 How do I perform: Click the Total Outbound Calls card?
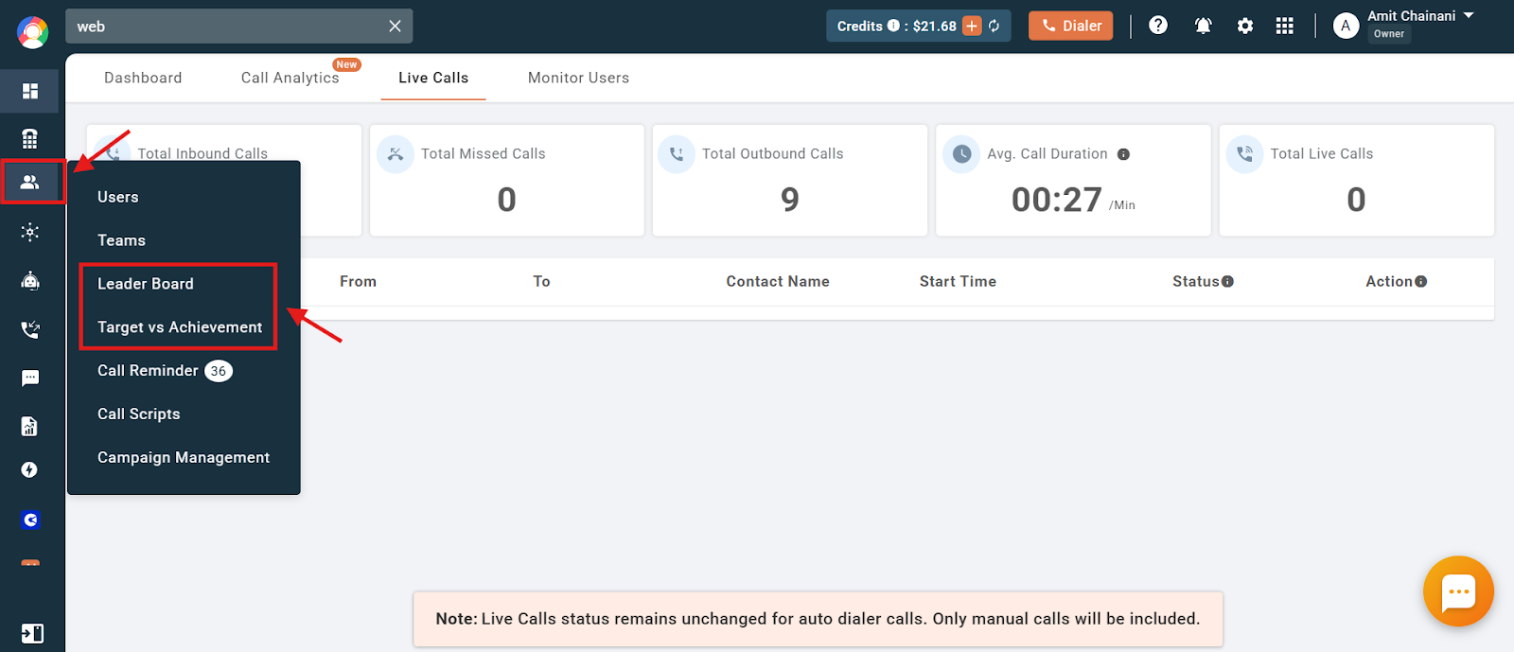coord(790,181)
